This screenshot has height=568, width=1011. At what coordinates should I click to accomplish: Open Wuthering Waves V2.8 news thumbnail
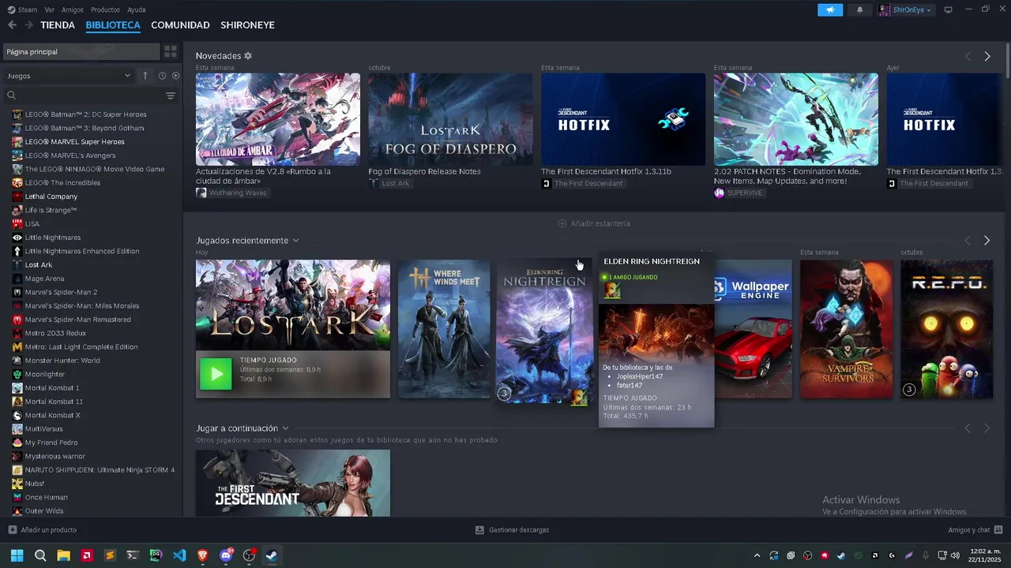pos(278,119)
